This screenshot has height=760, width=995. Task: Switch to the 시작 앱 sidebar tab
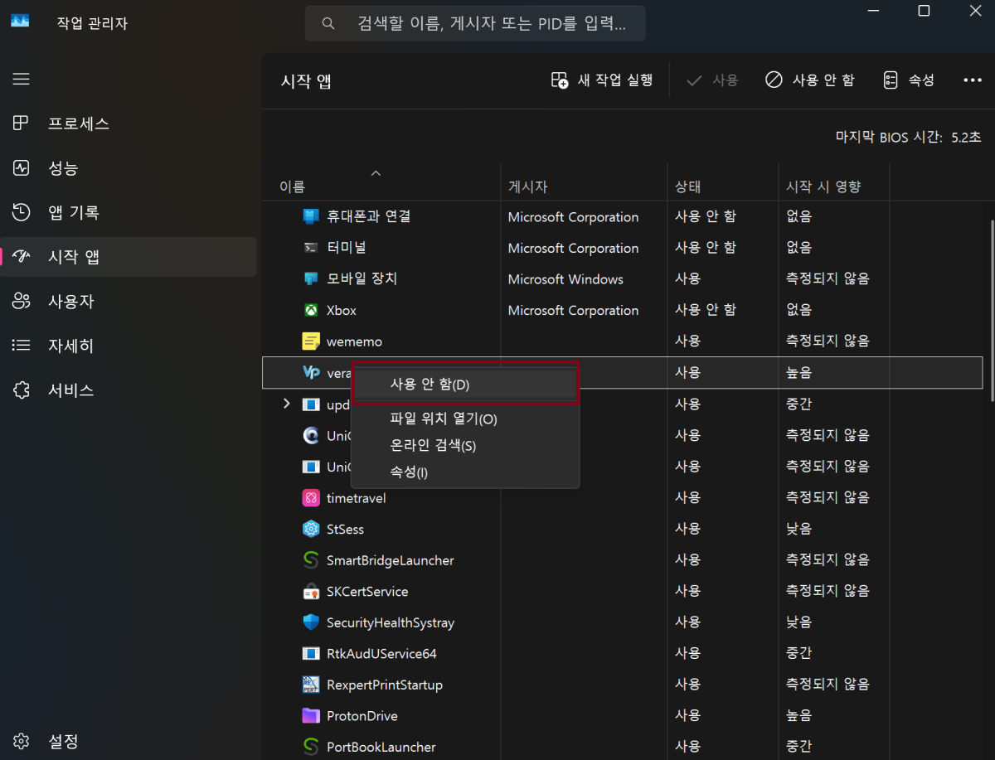coord(129,257)
